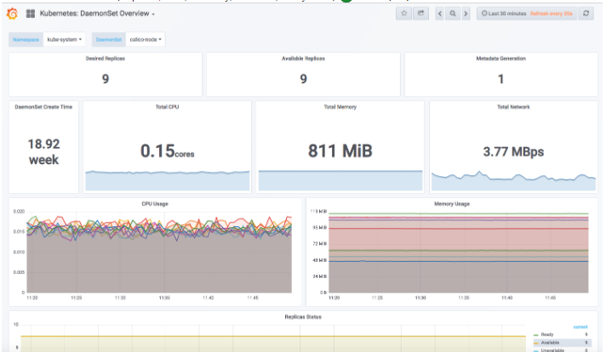Click the refresh dashboard icon
Image resolution: width=606 pixels, height=352 pixels.
pos(586,14)
